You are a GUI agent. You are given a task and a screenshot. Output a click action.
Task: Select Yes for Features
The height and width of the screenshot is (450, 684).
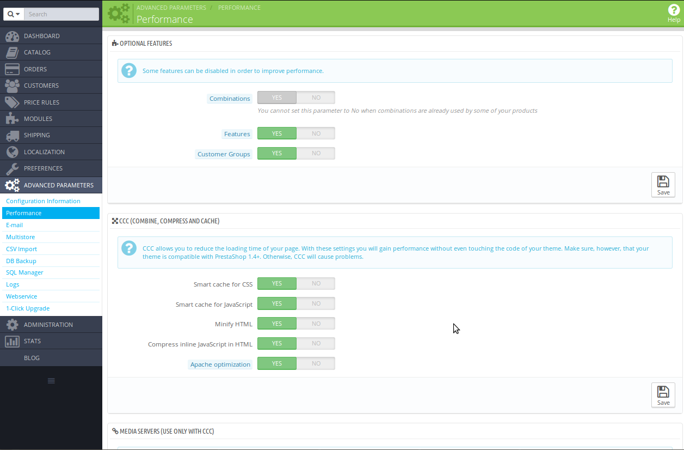(277, 133)
